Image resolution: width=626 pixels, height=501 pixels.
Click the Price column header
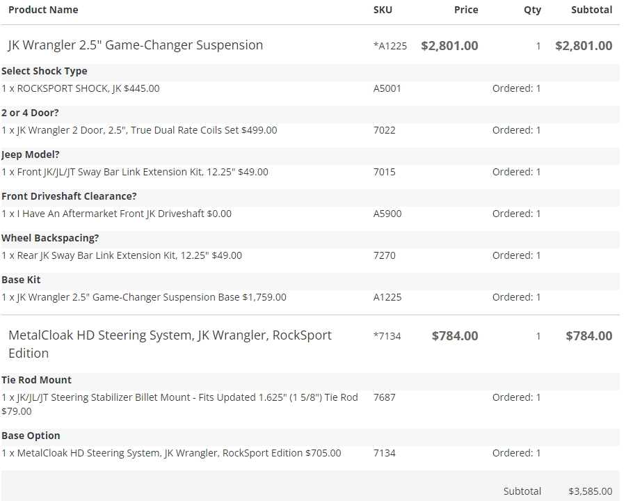(466, 10)
